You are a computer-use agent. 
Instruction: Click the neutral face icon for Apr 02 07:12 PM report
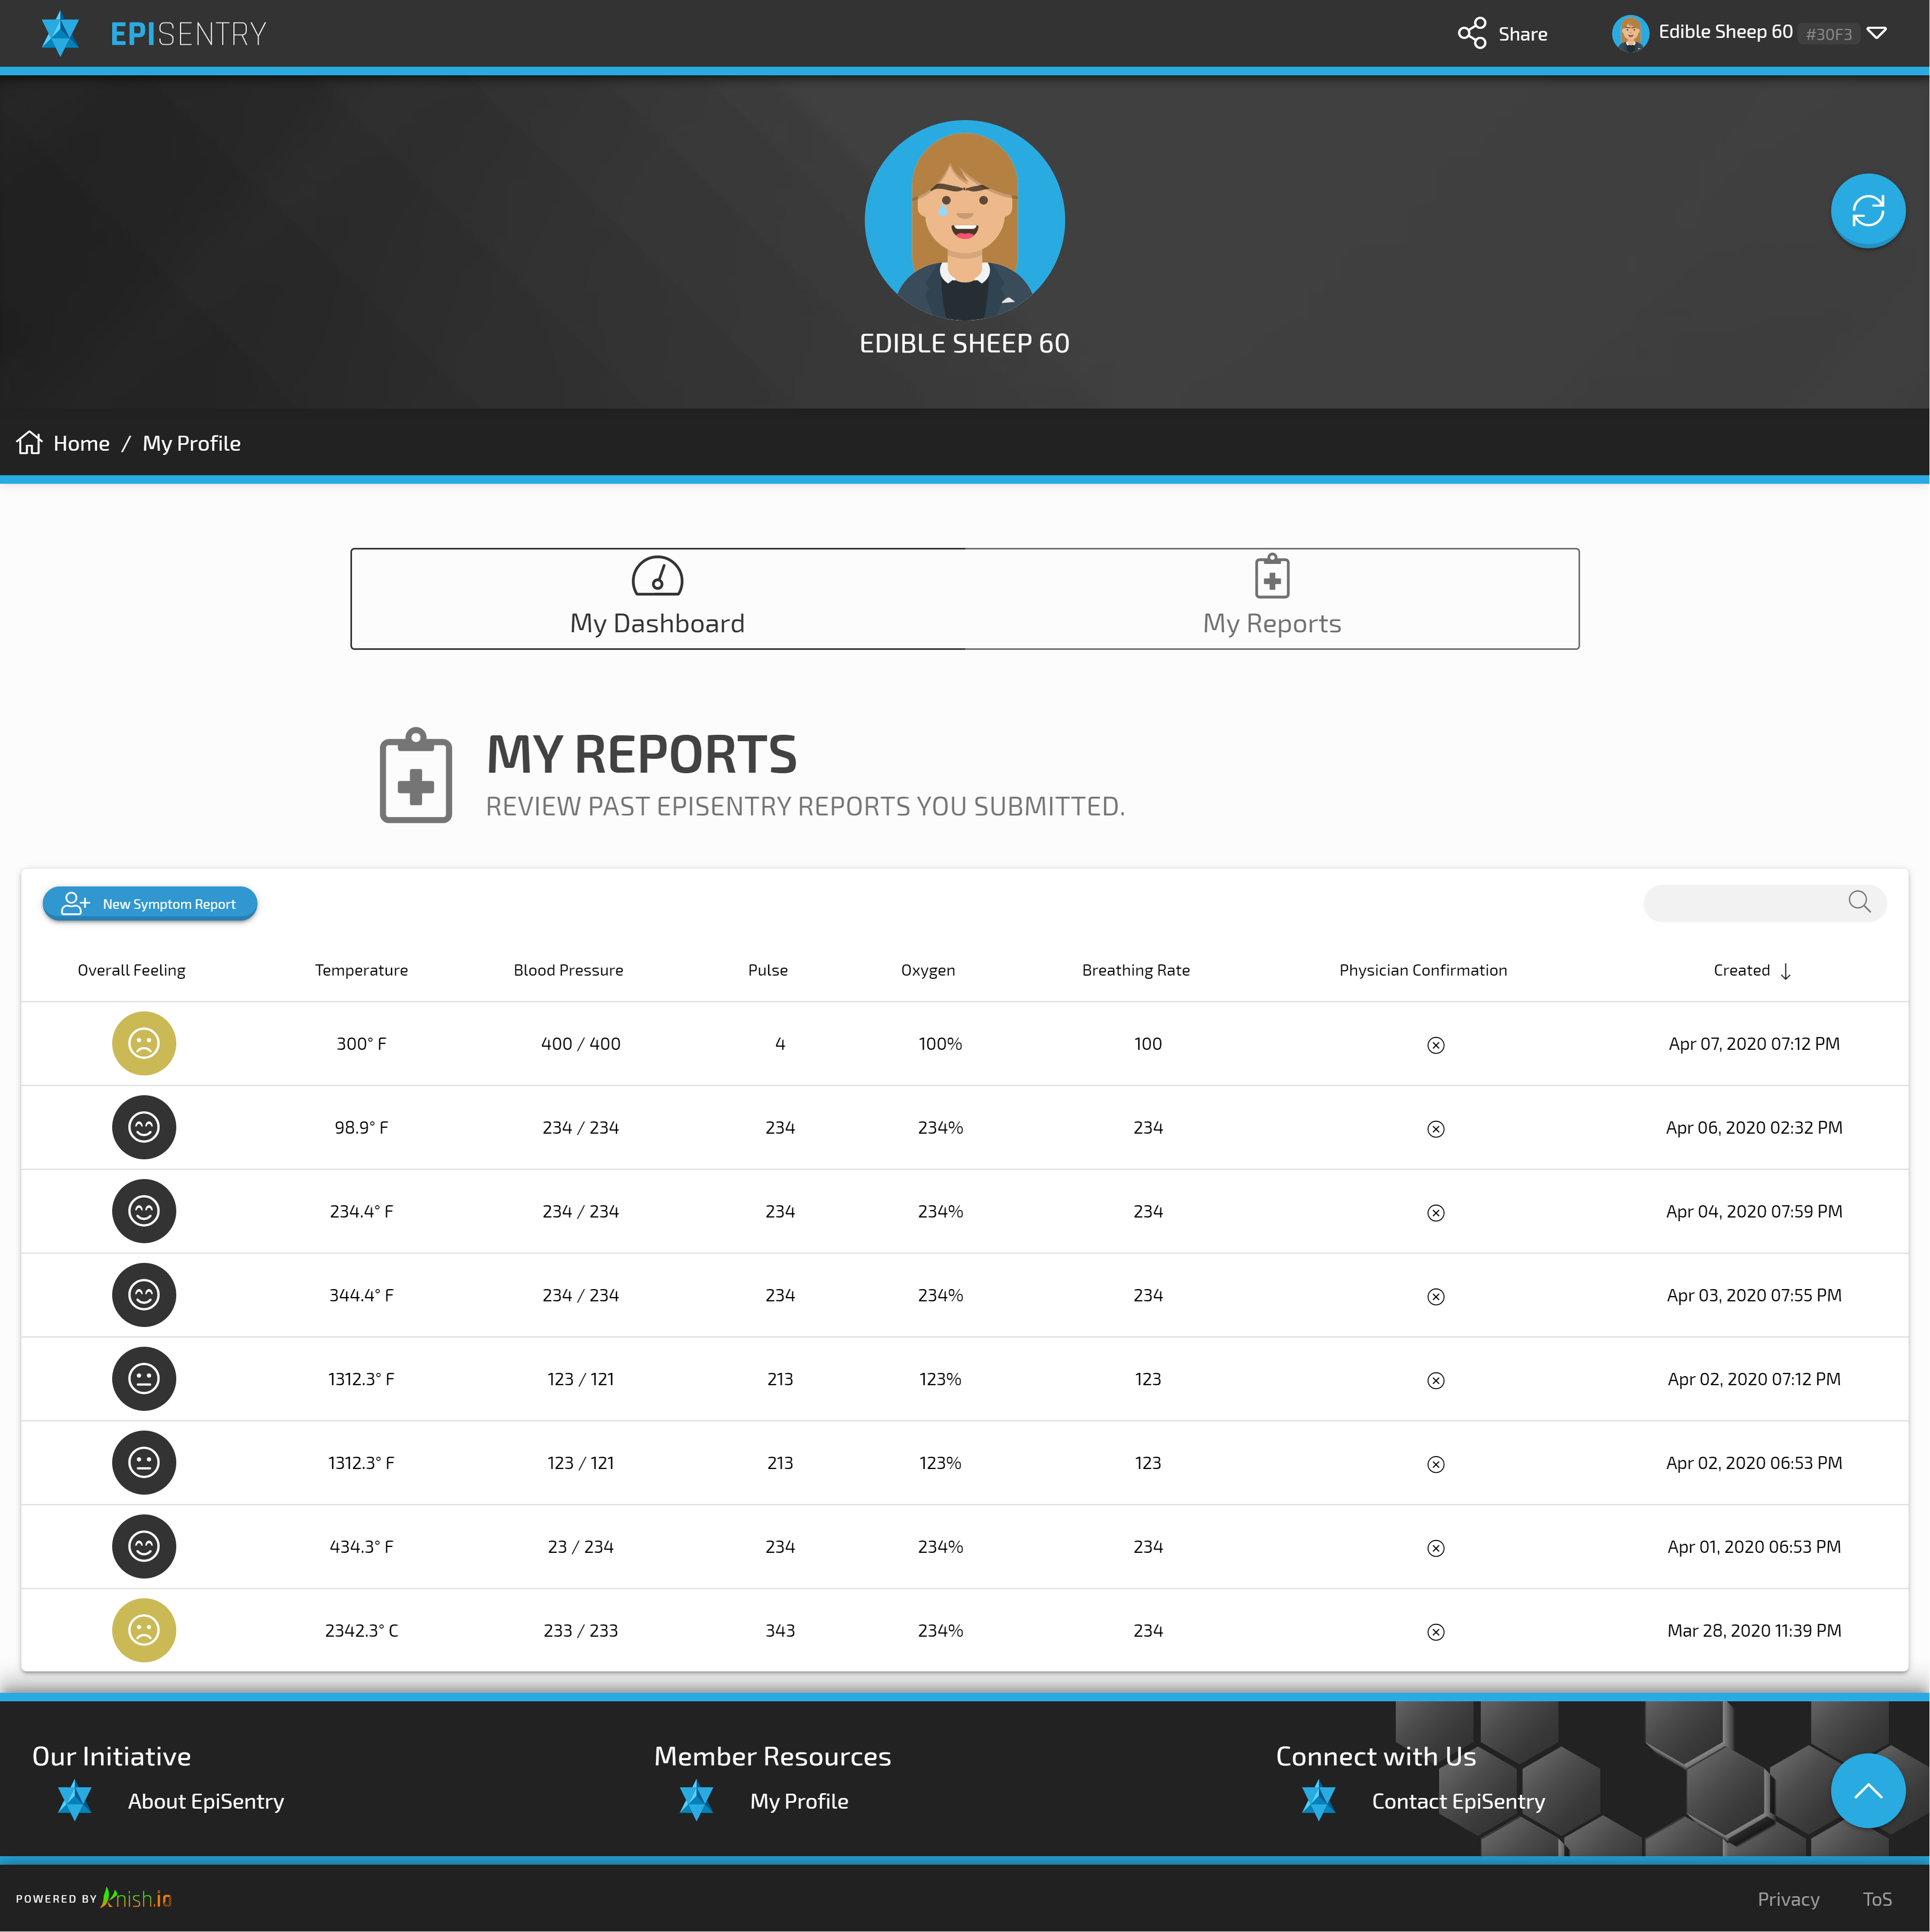point(144,1379)
